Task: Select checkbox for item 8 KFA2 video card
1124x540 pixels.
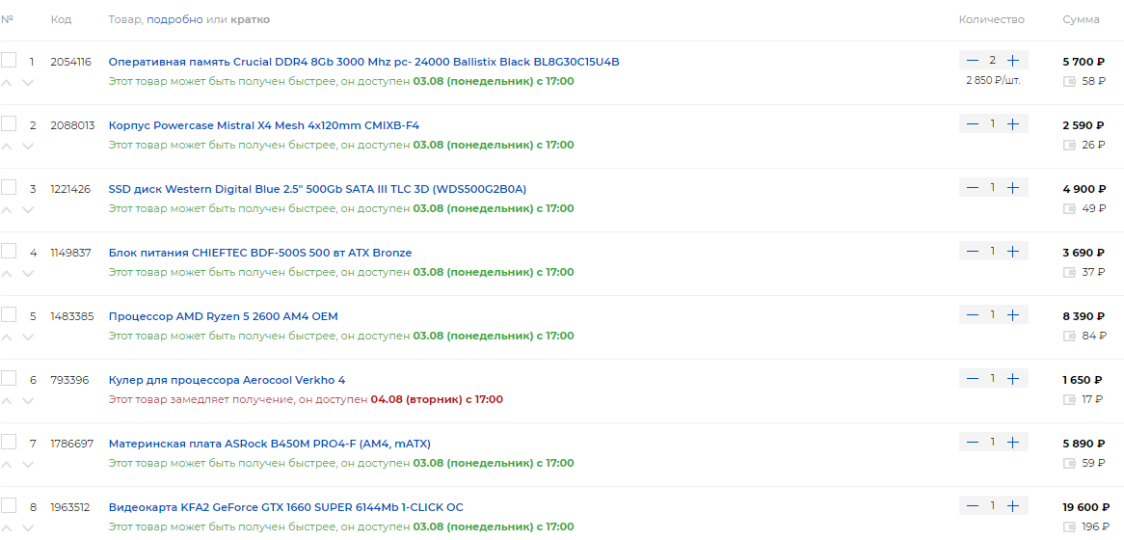Action: pos(9,505)
